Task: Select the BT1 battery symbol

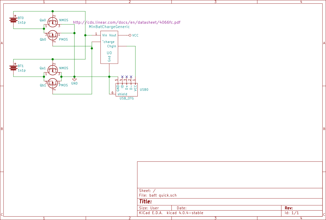Action: (13, 68)
